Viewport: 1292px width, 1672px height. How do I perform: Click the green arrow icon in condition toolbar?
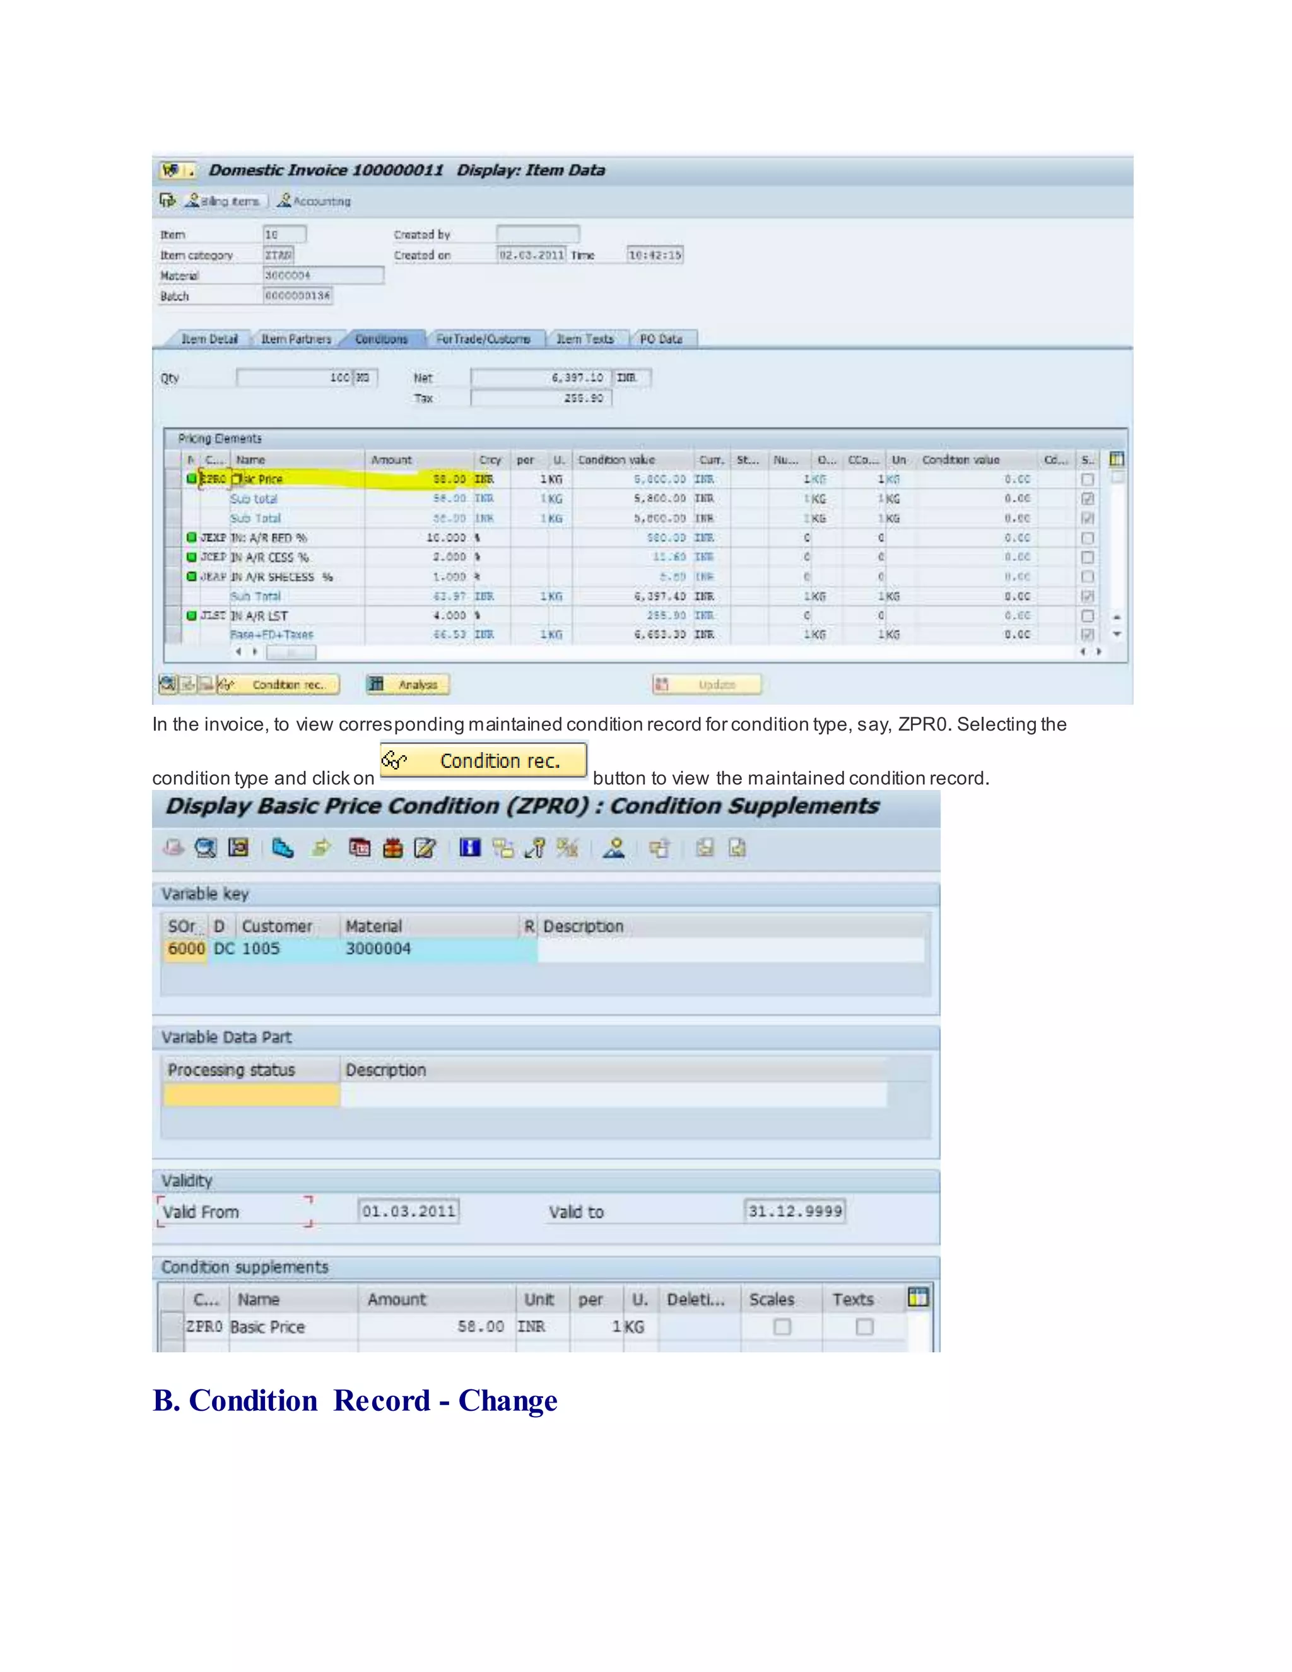tap(322, 847)
